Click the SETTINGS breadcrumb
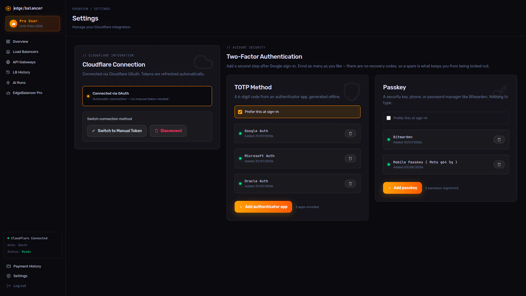The width and height of the screenshot is (526, 296). (102, 9)
